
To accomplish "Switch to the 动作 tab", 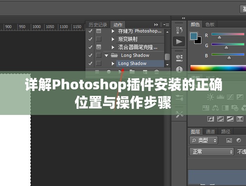I will 118,25.
